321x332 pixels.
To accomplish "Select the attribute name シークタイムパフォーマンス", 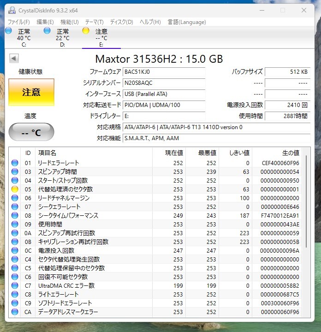I will [x=68, y=215].
